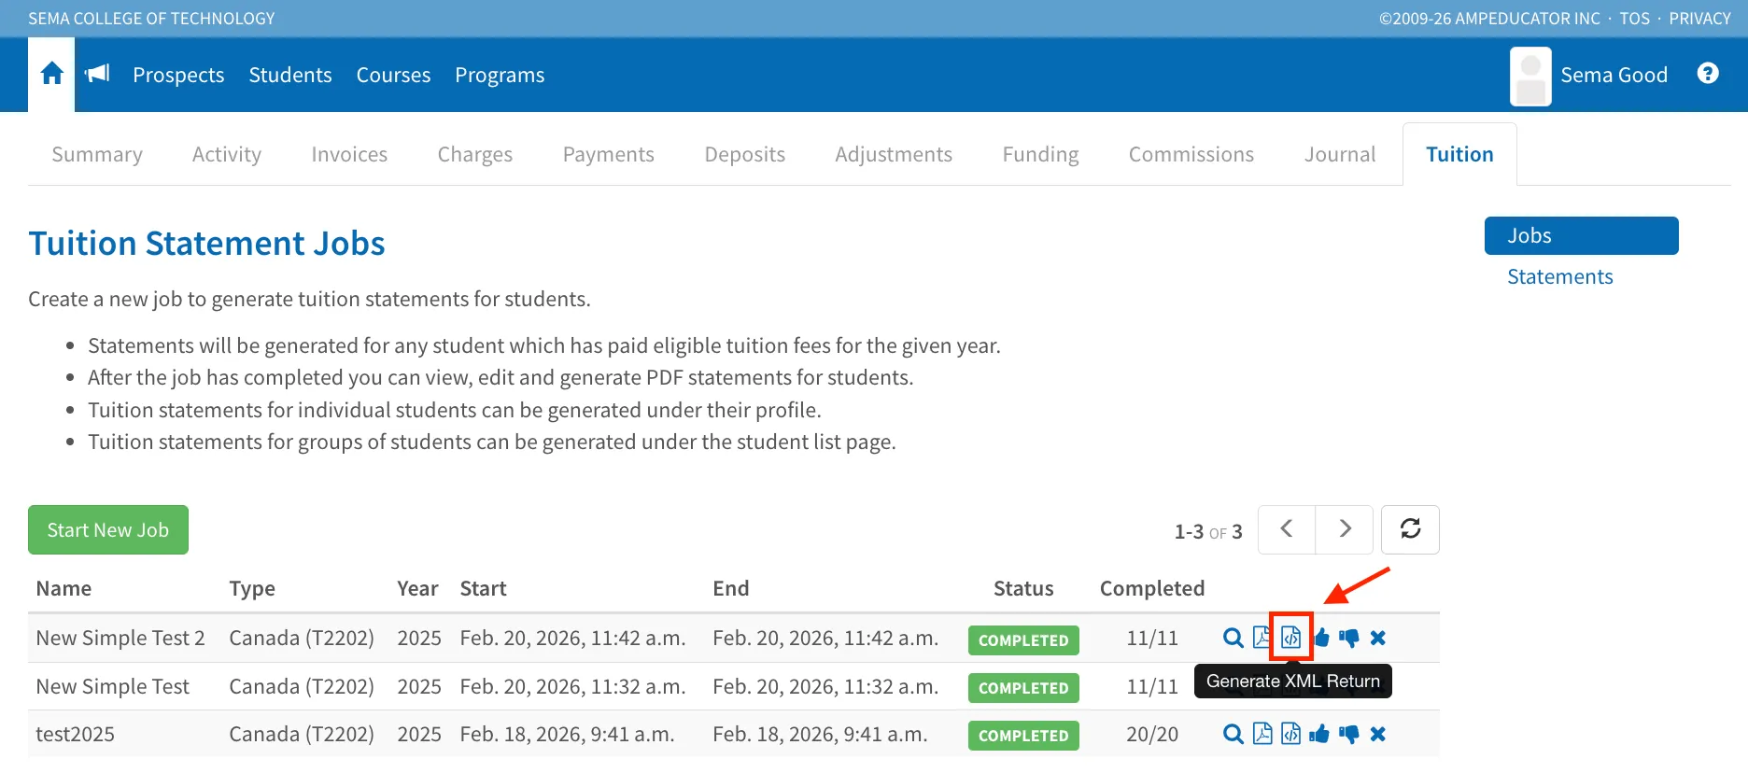View details of New Simple Test 2 job
Viewport: 1748px width, 773px height.
pyautogui.click(x=1233, y=639)
